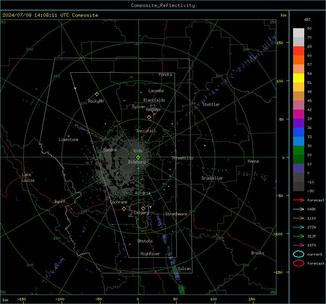Click the dBZ legend heading
The image size is (326, 304).
[x=307, y=20]
